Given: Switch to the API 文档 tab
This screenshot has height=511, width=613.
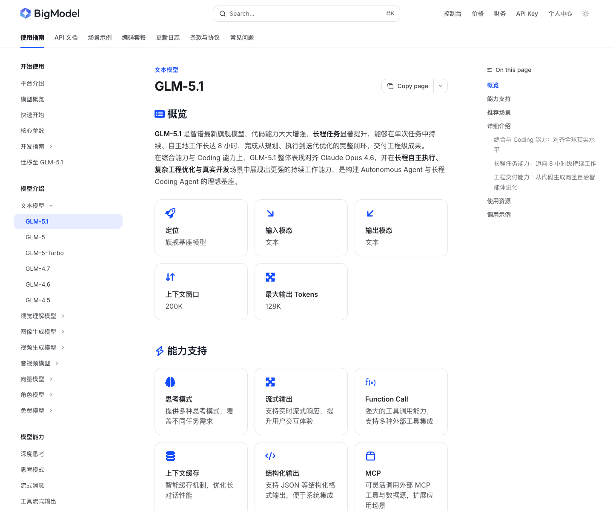Looking at the screenshot, I should (x=66, y=37).
